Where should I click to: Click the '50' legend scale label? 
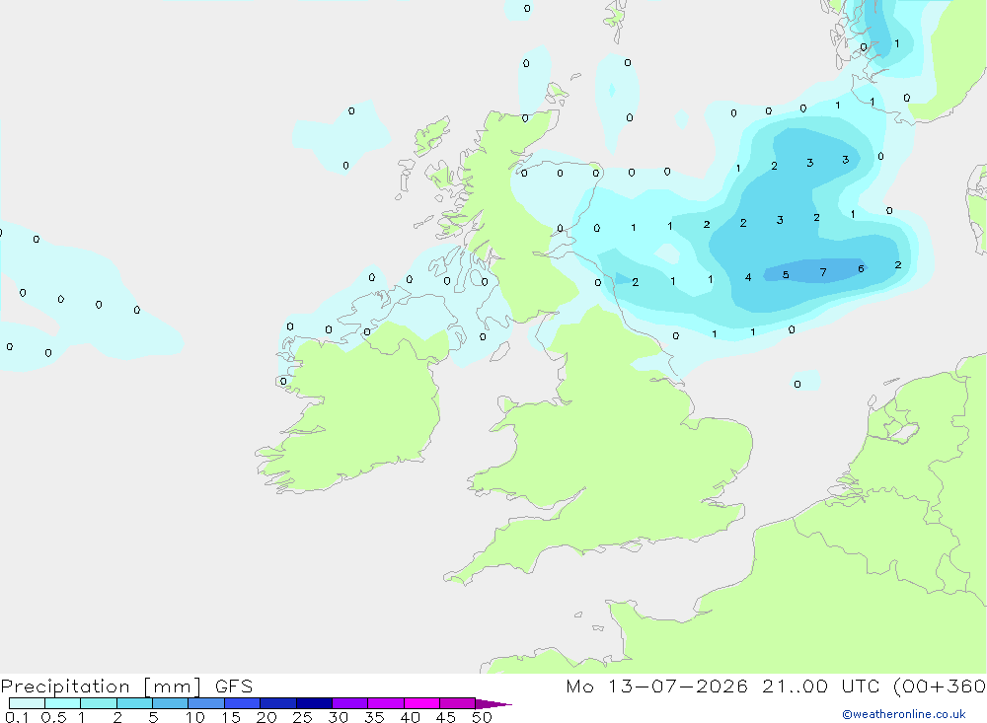pos(482,717)
